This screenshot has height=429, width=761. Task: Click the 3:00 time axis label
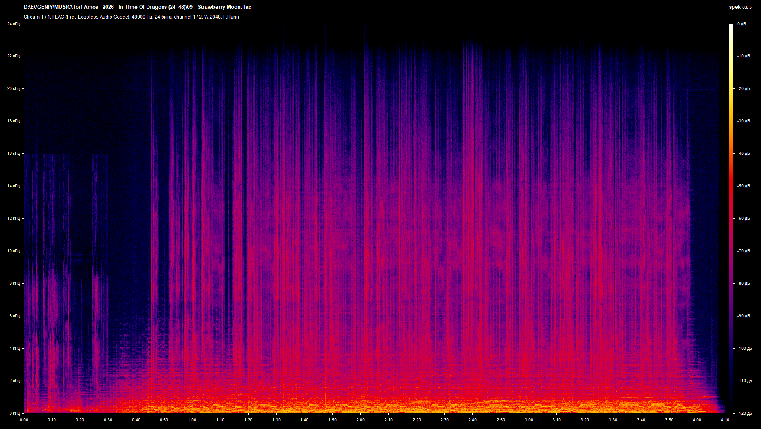(x=529, y=420)
